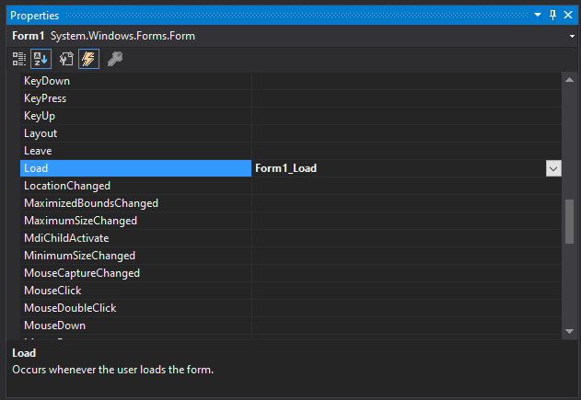Expand the Load event handler dropdown
The height and width of the screenshot is (400, 581).
[552, 168]
